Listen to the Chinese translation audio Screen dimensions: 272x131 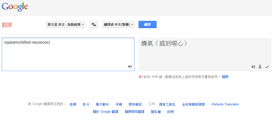(253, 67)
